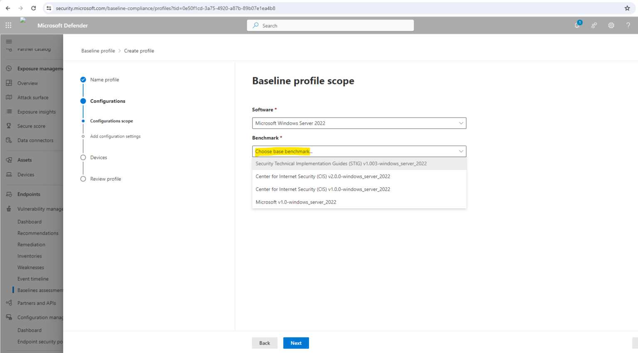Image resolution: width=638 pixels, height=353 pixels.
Task: Click the Defender search bar
Action: pyautogui.click(x=330, y=25)
